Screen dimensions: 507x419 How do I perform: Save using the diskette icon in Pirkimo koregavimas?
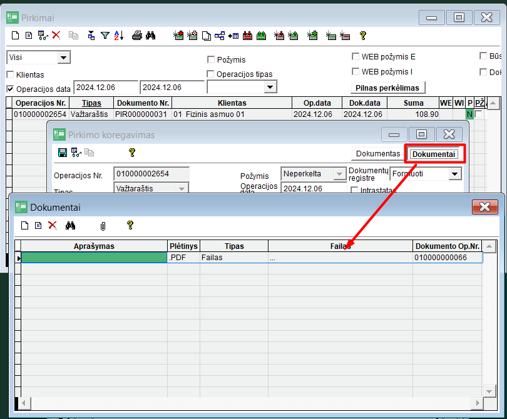(x=62, y=152)
